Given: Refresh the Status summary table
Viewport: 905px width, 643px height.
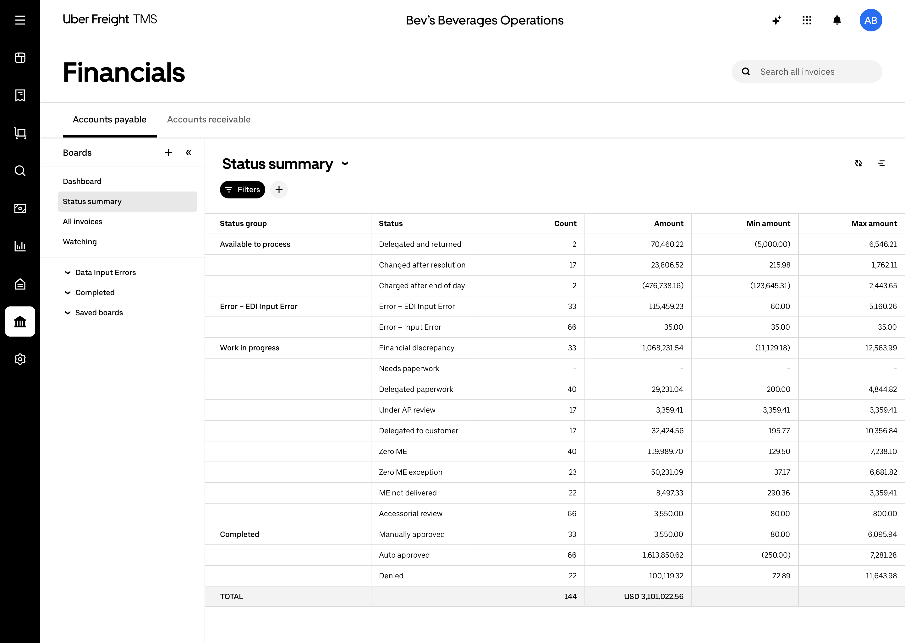Looking at the screenshot, I should coord(858,163).
